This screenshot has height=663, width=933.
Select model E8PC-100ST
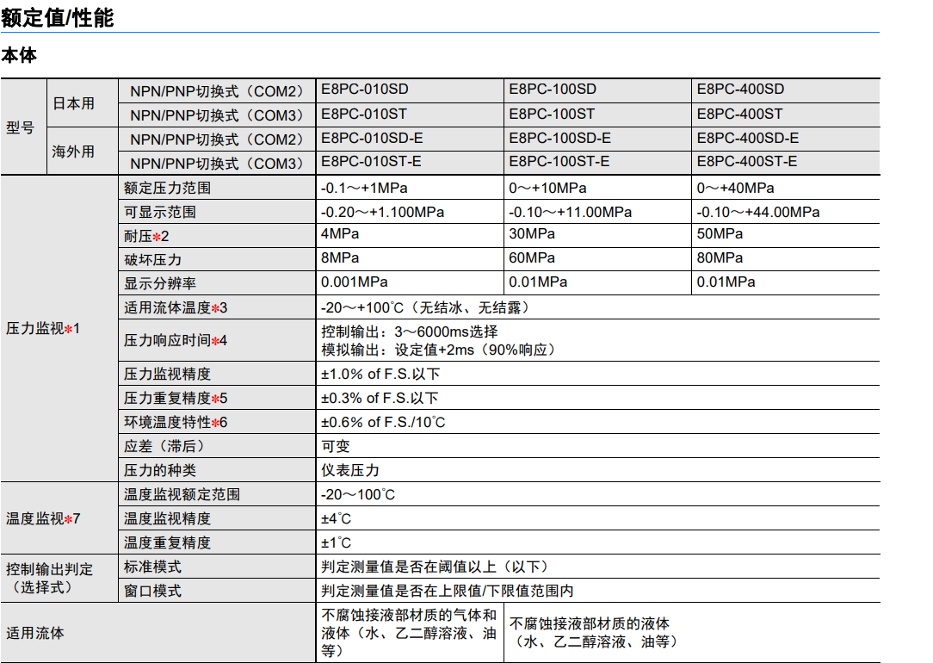(552, 114)
